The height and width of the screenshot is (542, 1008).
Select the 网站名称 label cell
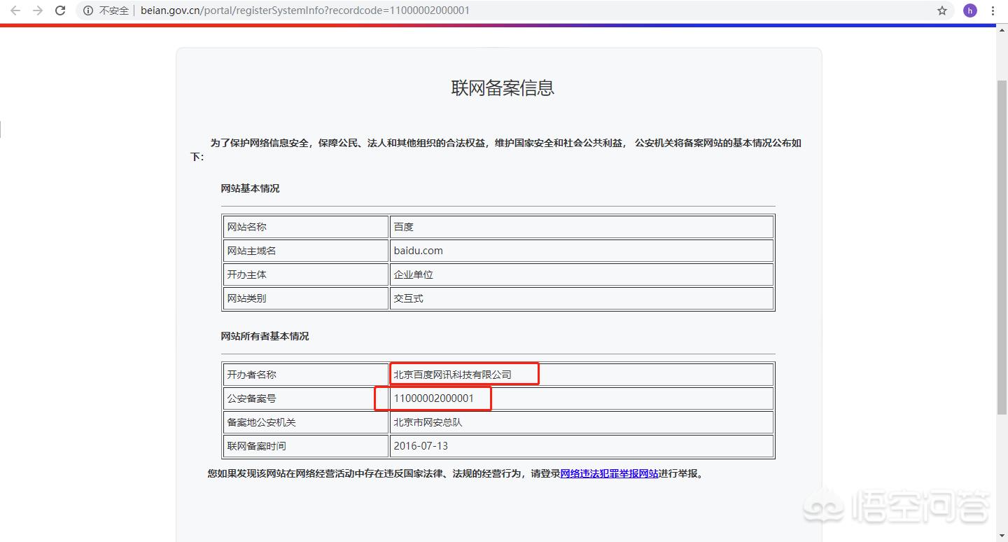pos(306,227)
